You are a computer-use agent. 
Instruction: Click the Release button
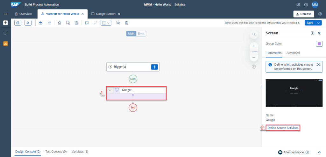click(303, 14)
